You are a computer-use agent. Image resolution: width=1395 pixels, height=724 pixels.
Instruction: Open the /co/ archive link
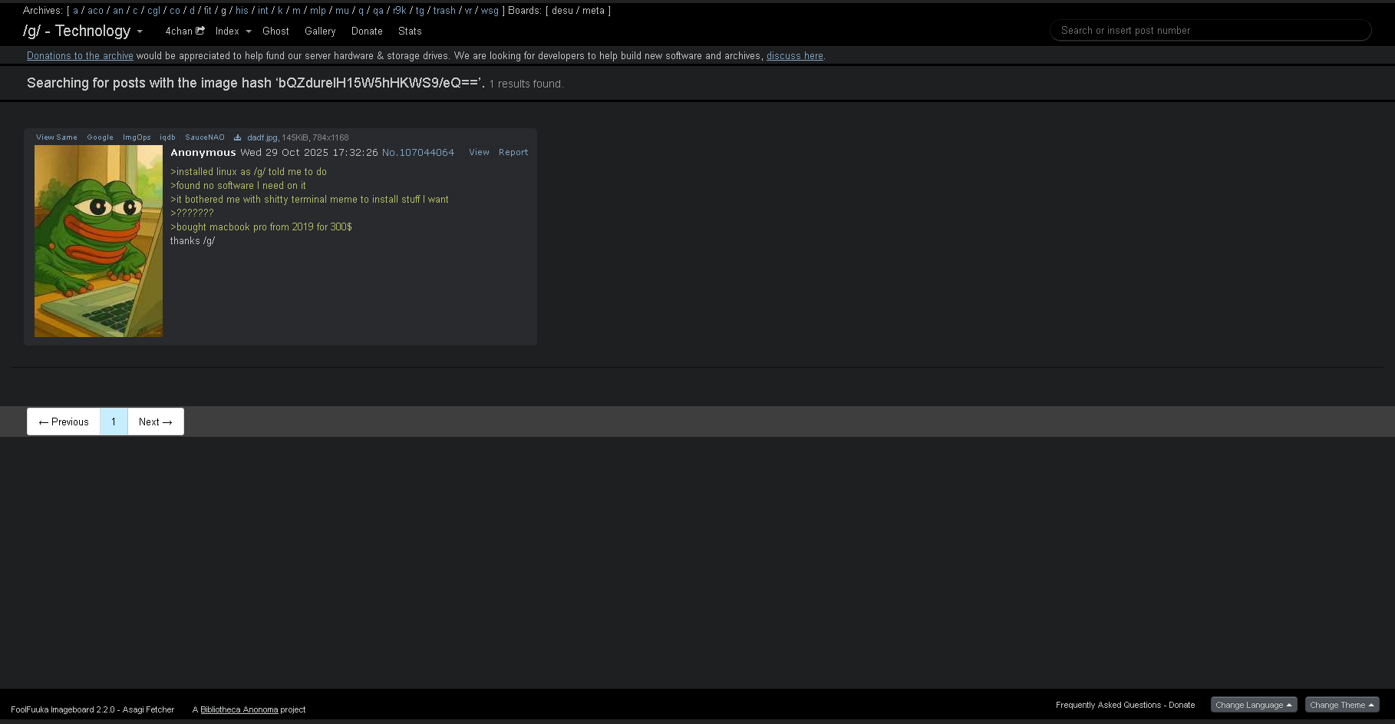174,11
